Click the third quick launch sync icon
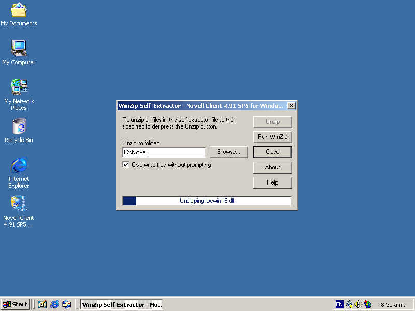 coord(66,304)
